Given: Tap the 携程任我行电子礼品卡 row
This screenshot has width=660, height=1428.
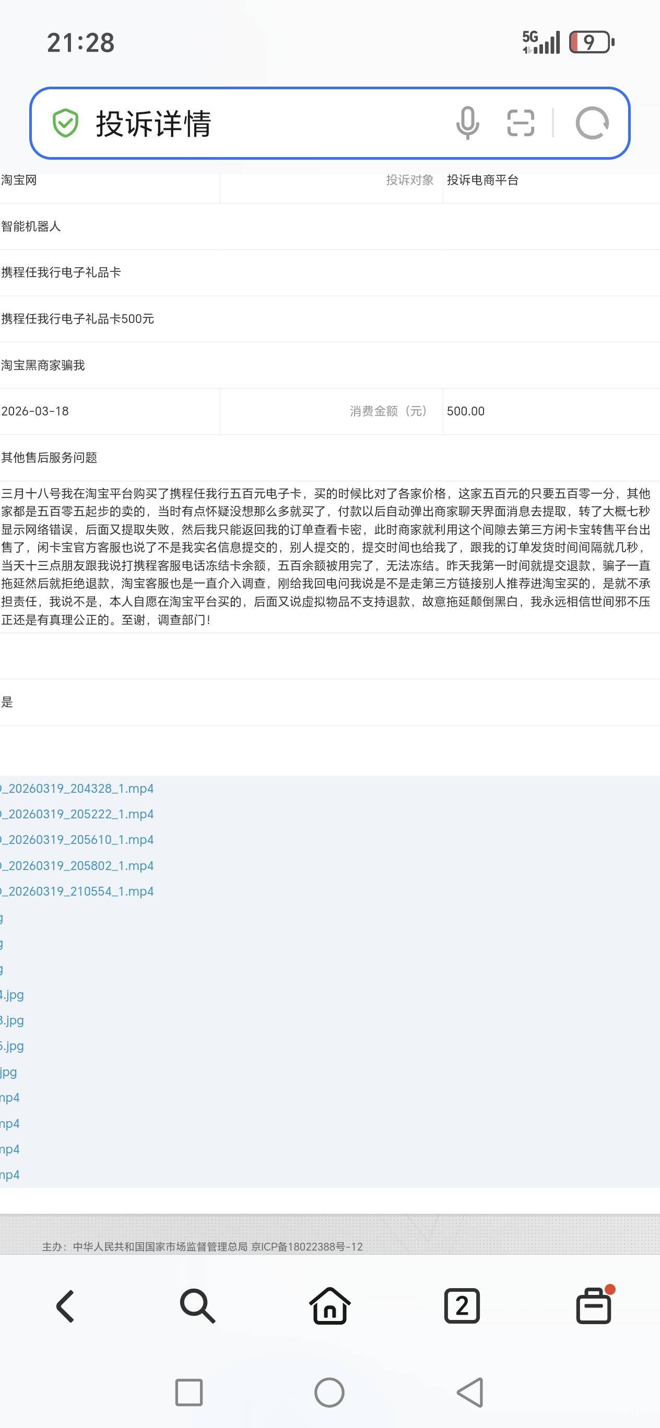Looking at the screenshot, I should (x=330, y=272).
